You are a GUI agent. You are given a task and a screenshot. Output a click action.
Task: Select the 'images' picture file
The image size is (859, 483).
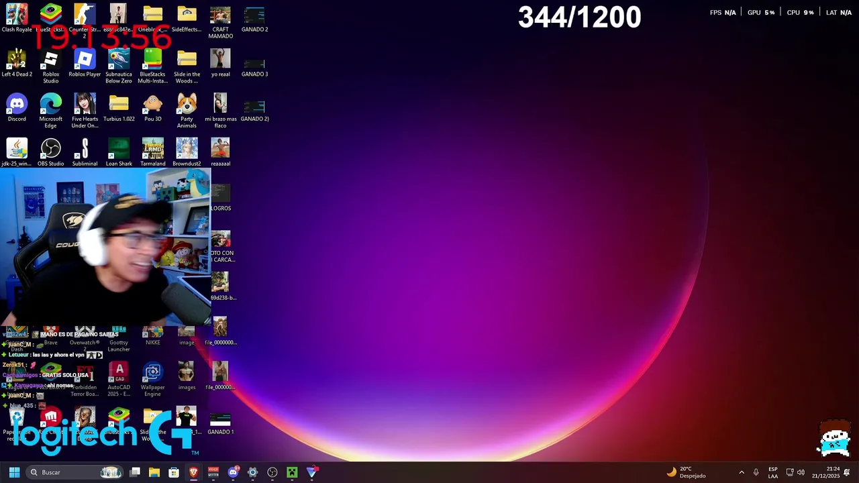click(187, 377)
